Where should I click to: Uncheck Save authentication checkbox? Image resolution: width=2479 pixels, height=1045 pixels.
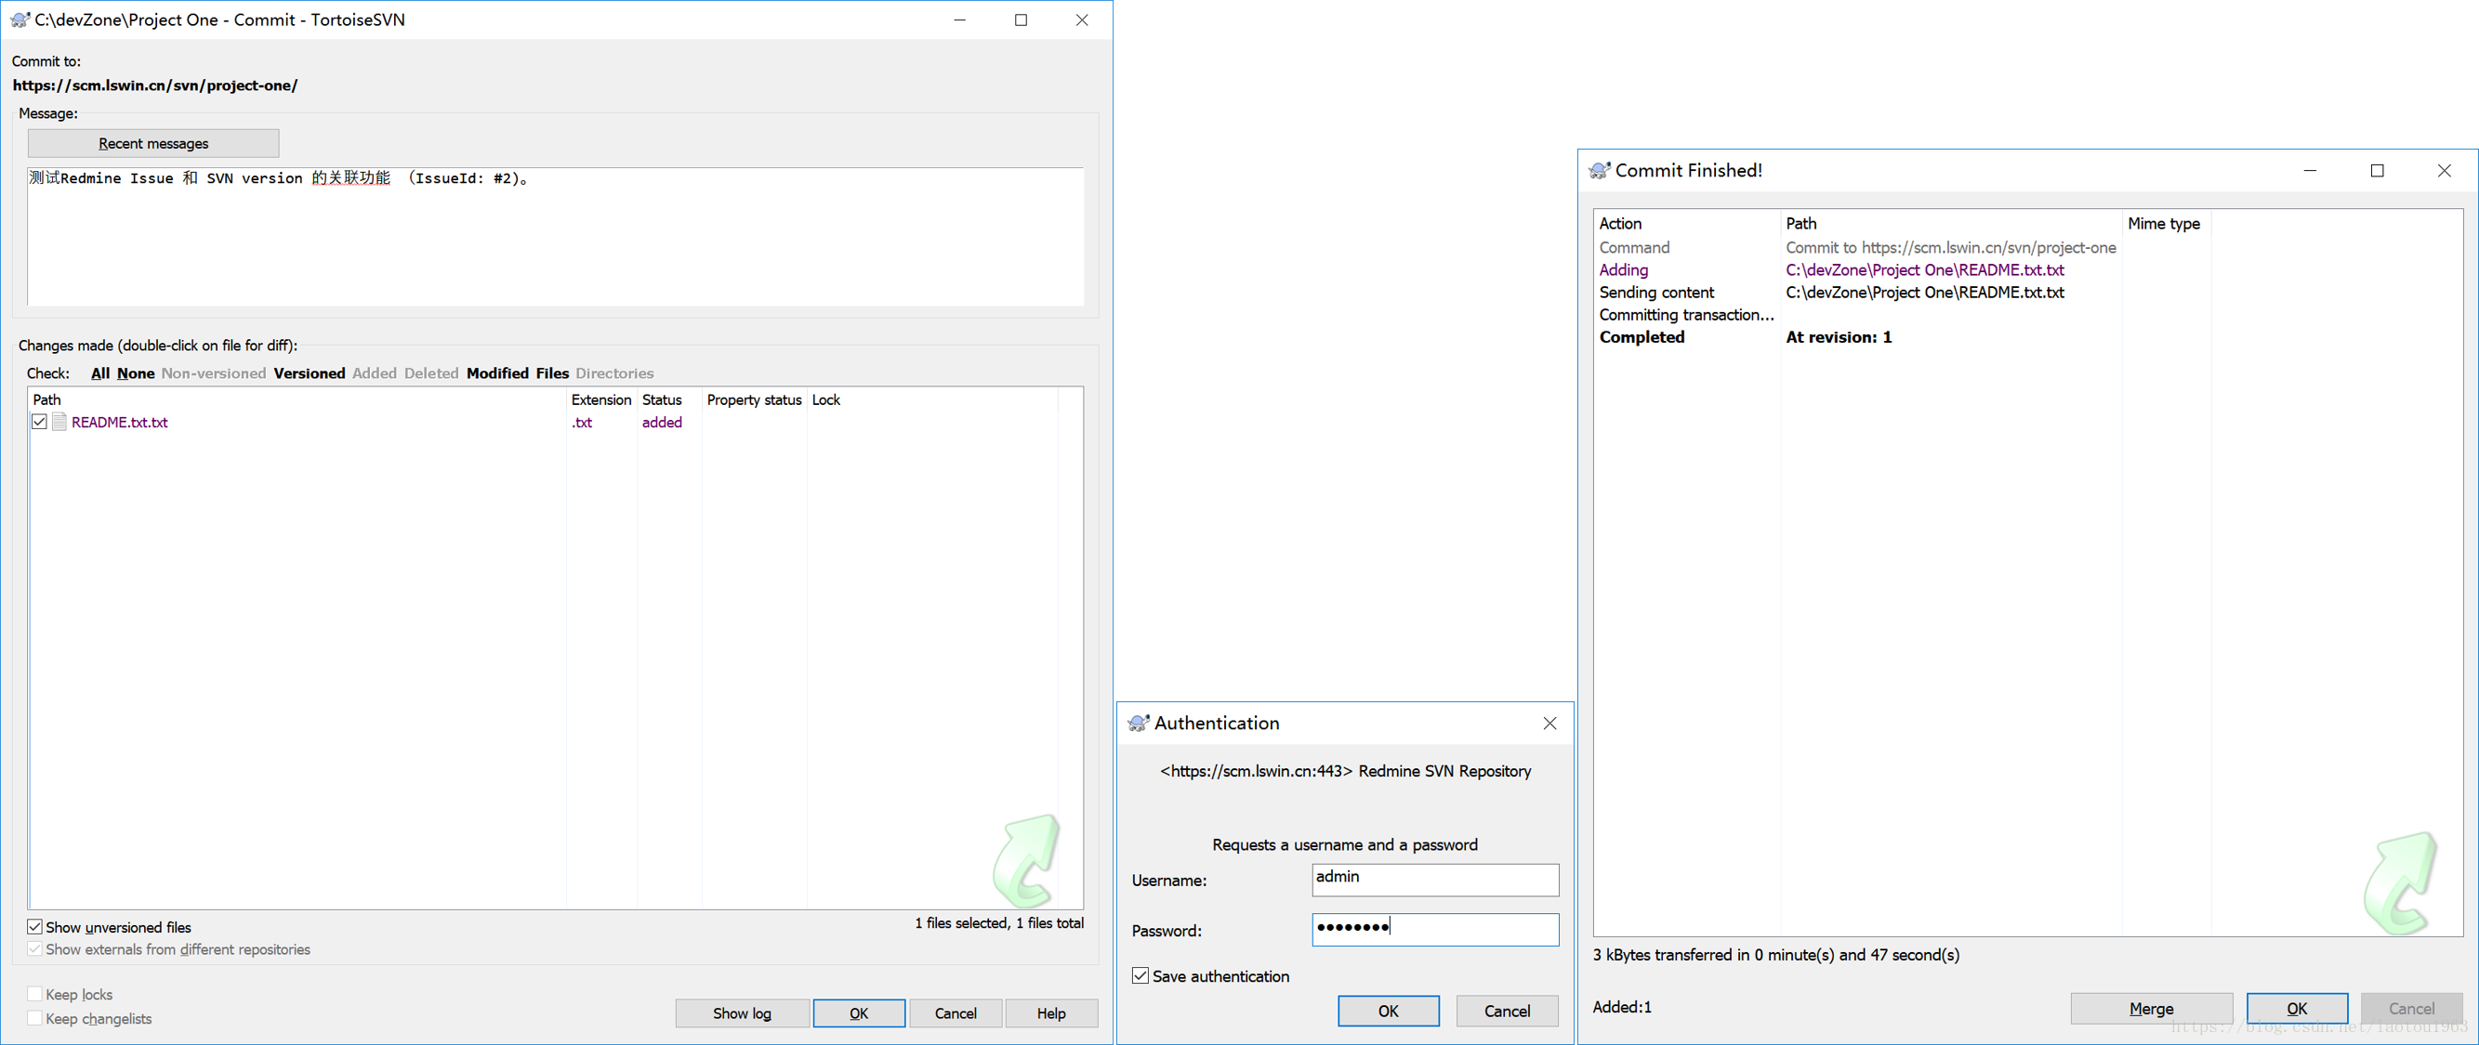tap(1141, 975)
